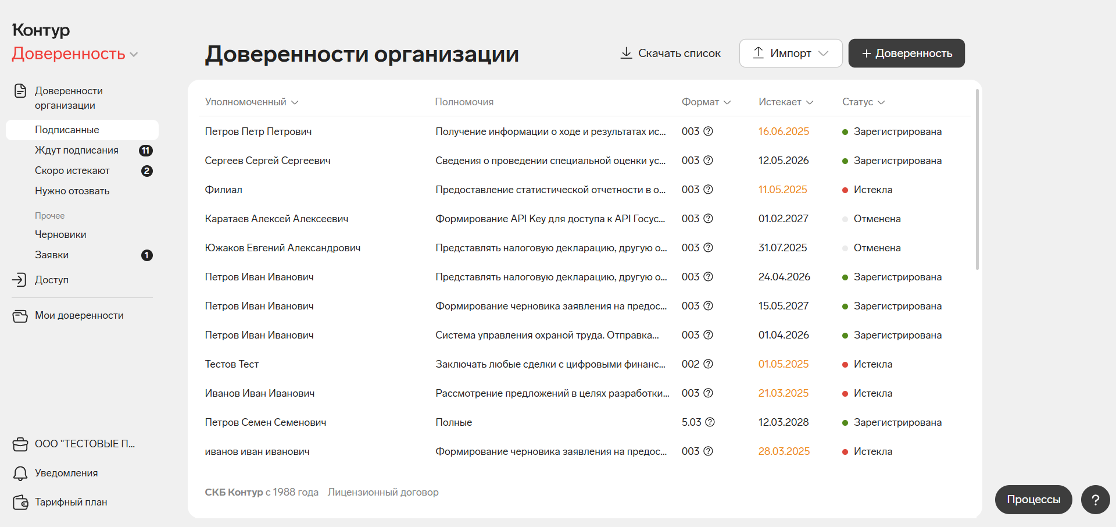Click the upload arrow icon in Импорт
Image resolution: width=1116 pixels, height=527 pixels.
[759, 53]
